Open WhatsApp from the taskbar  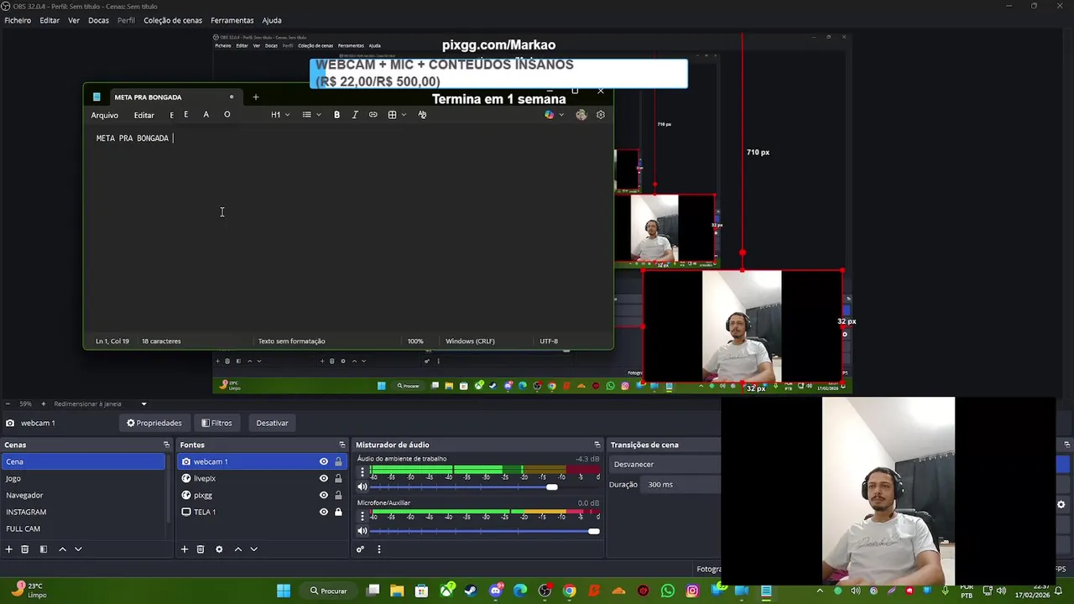pyautogui.click(x=668, y=591)
